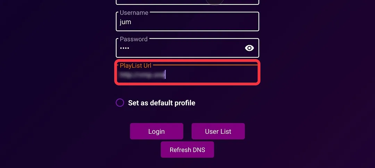The width and height of the screenshot is (375, 168).
Task: Click the circular ripple atop the partial field
Action: pyautogui.click(x=215, y=2)
